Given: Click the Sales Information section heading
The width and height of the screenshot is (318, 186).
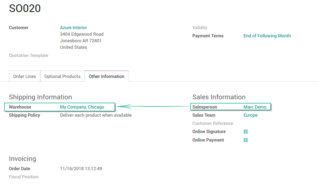Looking at the screenshot, I should [219, 97].
